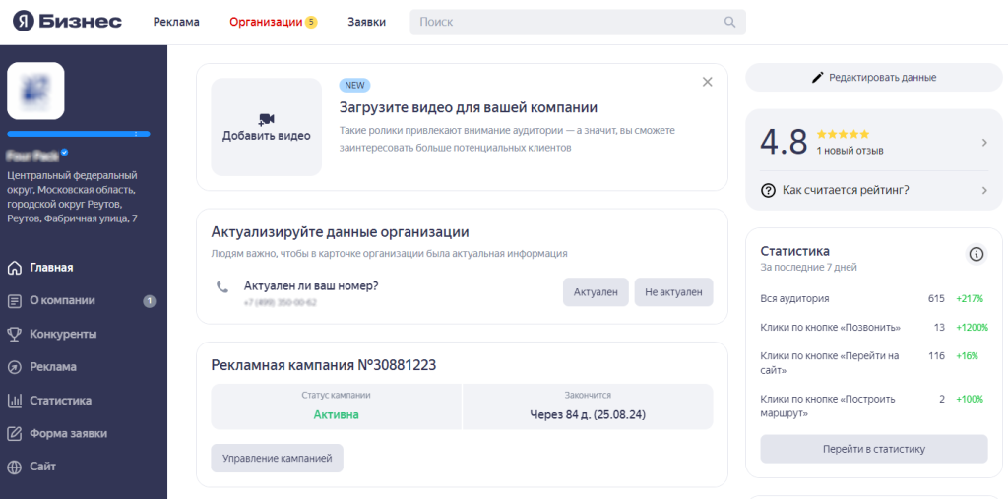Focus the Поиск search field
The width and height of the screenshot is (1008, 499).
577,22
